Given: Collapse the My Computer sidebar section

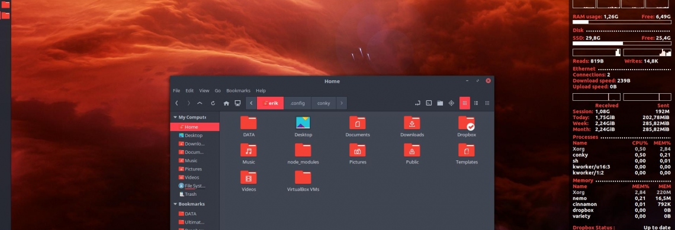Looking at the screenshot, I should [x=175, y=117].
